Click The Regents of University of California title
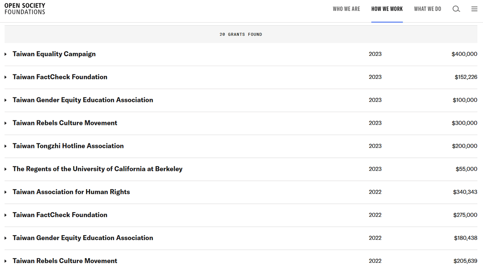 click(97, 169)
